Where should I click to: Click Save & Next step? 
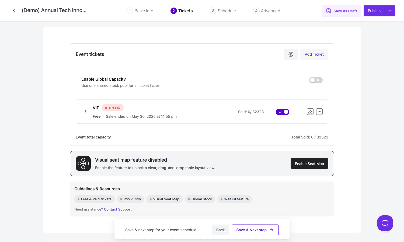tap(255, 230)
